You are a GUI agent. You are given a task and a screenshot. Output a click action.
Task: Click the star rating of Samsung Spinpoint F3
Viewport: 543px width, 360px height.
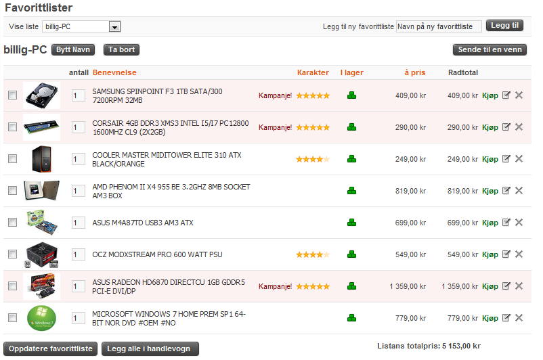click(x=313, y=95)
